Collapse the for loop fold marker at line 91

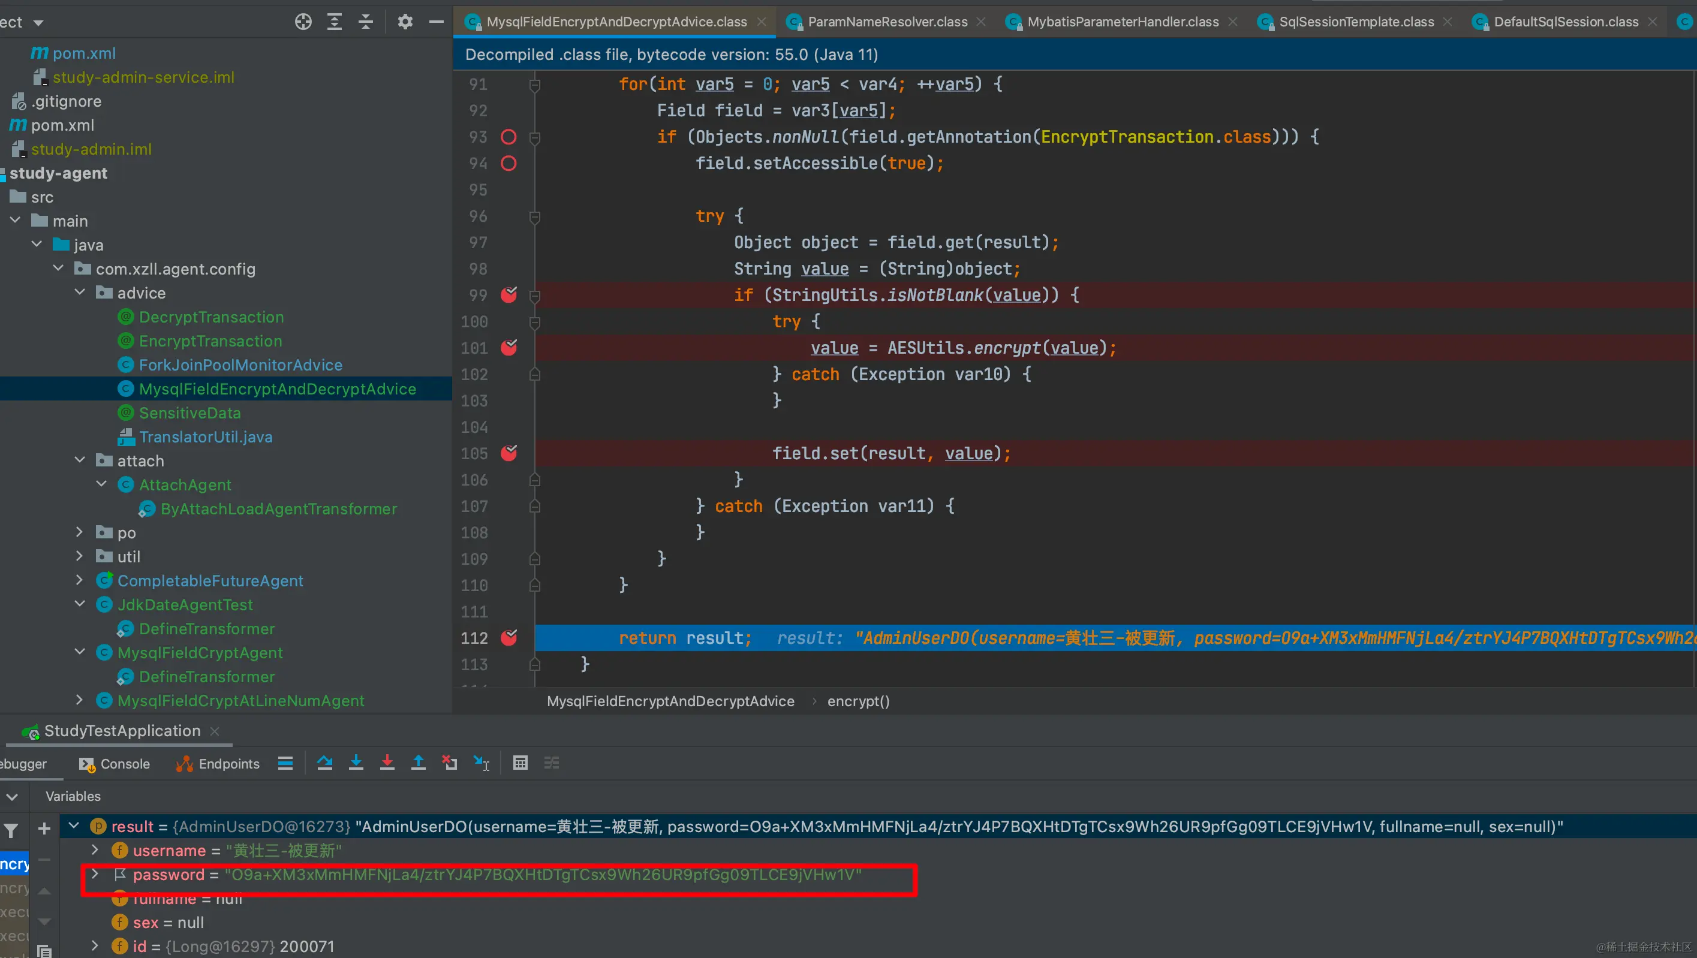(x=535, y=85)
